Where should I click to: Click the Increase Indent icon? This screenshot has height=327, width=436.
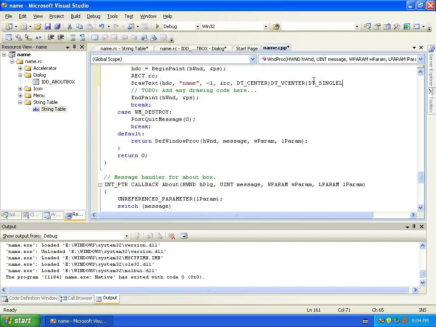[x=60, y=37]
